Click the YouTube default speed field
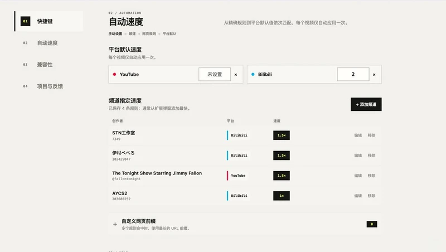 point(215,74)
